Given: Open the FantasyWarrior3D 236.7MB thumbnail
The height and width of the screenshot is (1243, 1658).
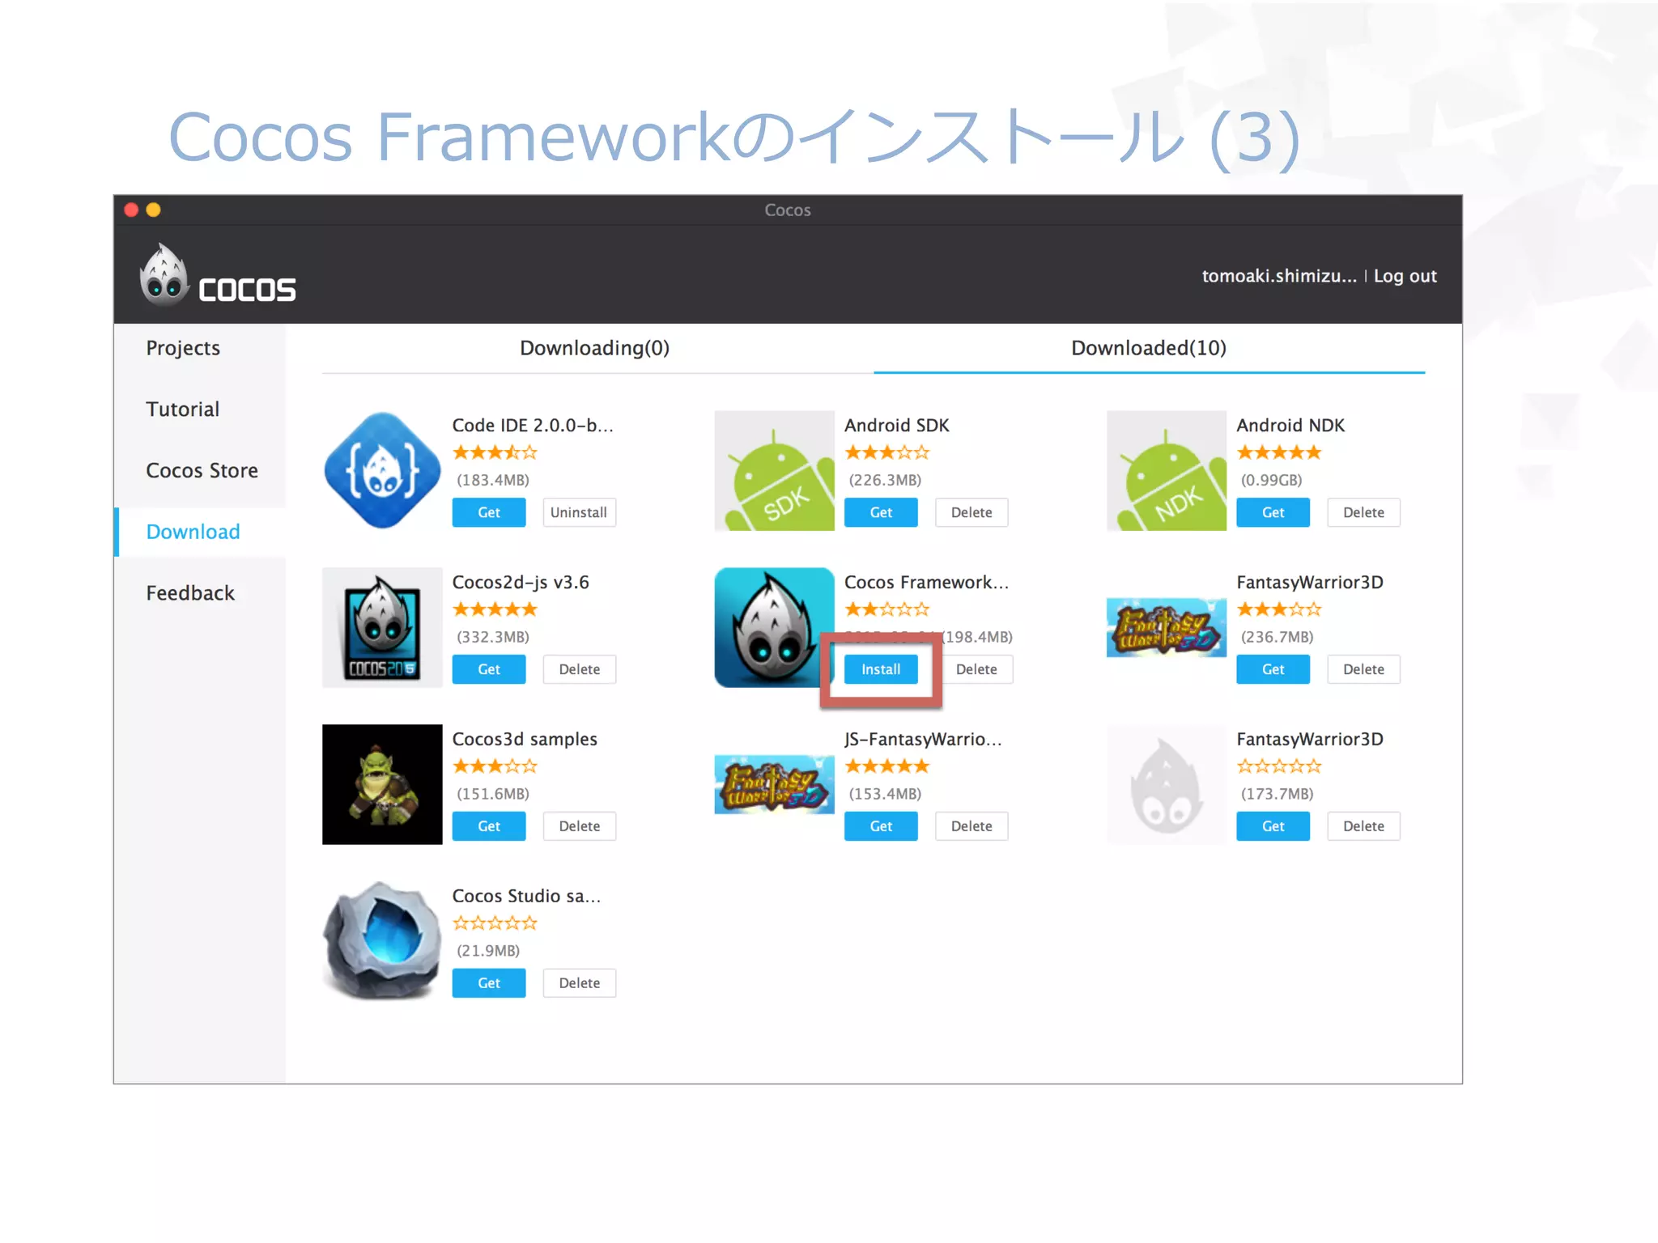Looking at the screenshot, I should pos(1167,627).
